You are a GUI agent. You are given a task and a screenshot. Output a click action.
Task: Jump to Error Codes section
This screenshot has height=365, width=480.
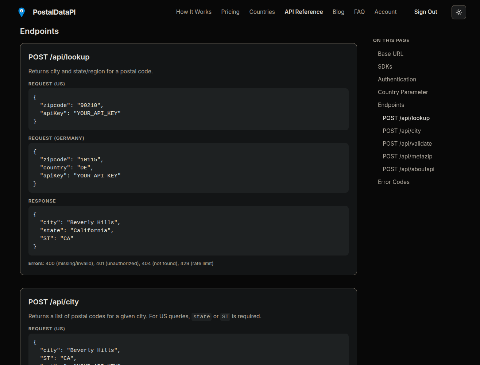tap(394, 182)
